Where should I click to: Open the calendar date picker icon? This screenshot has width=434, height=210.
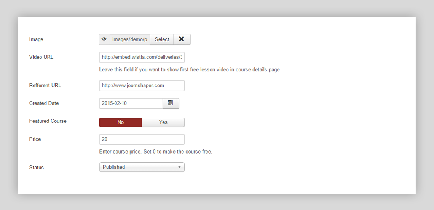tap(171, 103)
